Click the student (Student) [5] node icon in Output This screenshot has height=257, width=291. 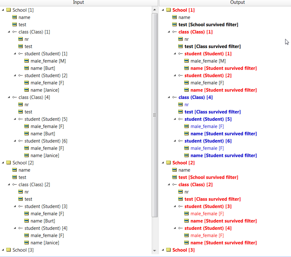(x=181, y=119)
